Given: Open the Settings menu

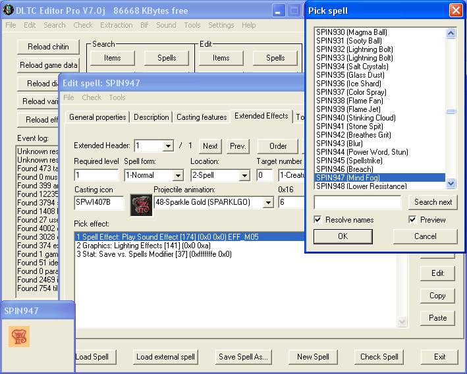Looking at the screenshot, I should coord(221,25).
